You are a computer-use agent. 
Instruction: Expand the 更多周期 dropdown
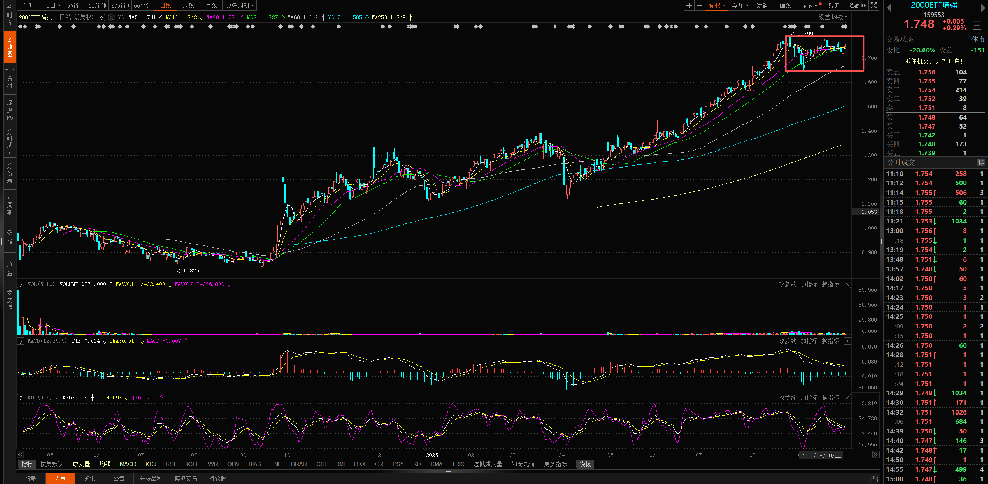(240, 5)
